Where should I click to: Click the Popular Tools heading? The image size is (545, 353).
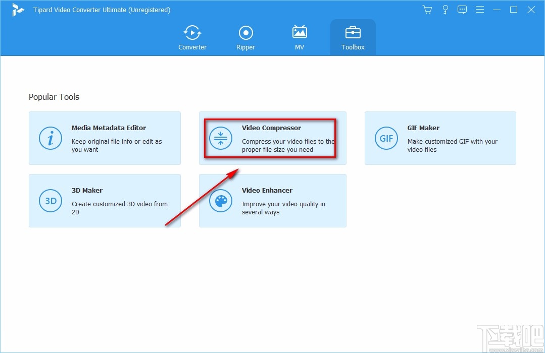54,97
